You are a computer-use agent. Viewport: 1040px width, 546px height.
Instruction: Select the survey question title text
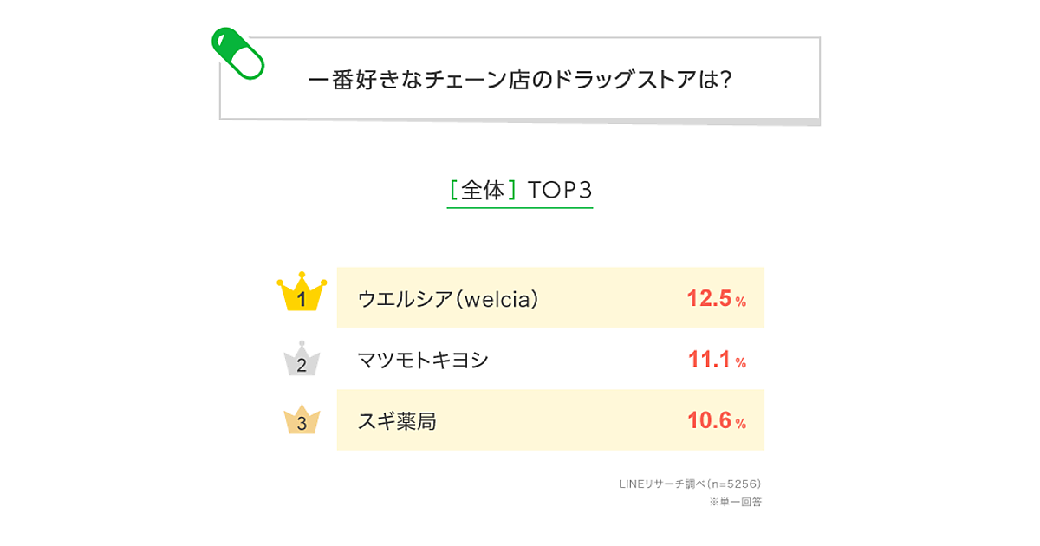(x=520, y=80)
